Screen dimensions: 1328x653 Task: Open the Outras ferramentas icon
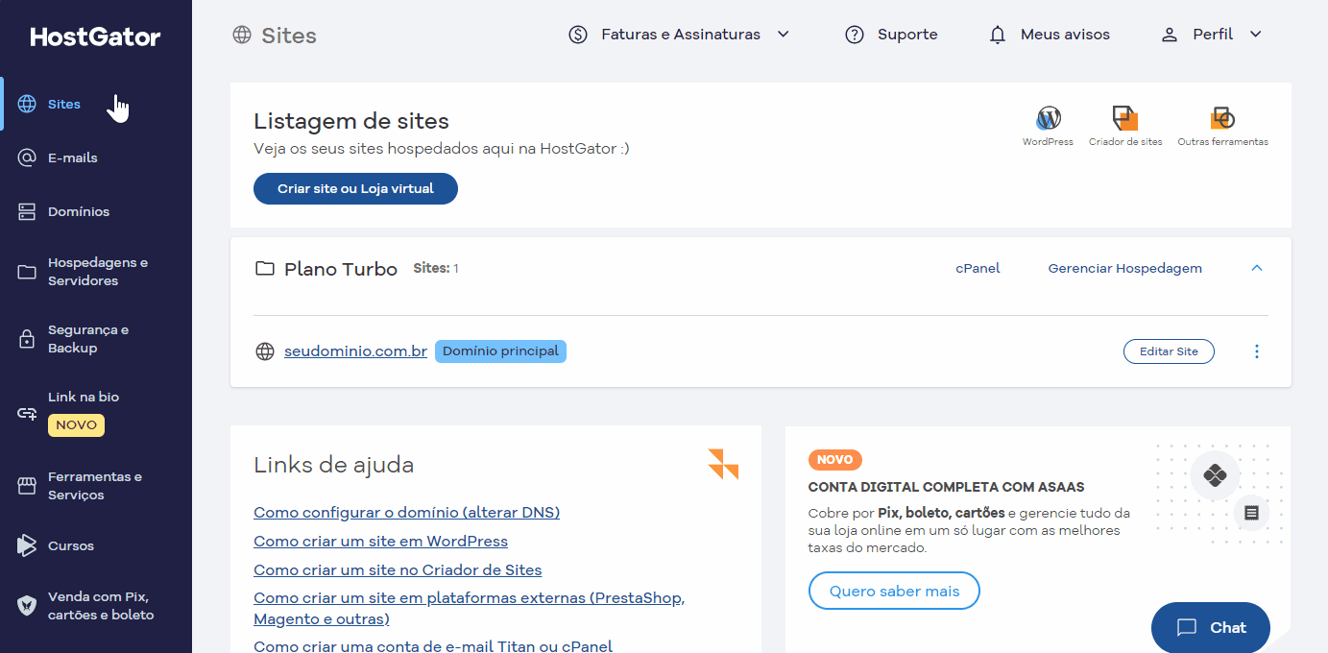pos(1222,118)
